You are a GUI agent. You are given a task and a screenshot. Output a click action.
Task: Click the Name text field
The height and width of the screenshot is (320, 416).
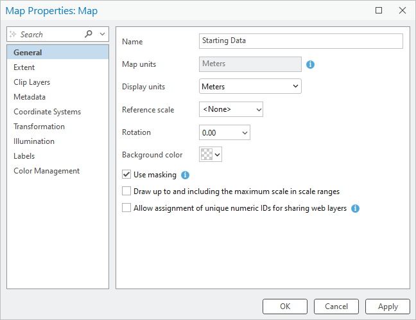(x=300, y=40)
